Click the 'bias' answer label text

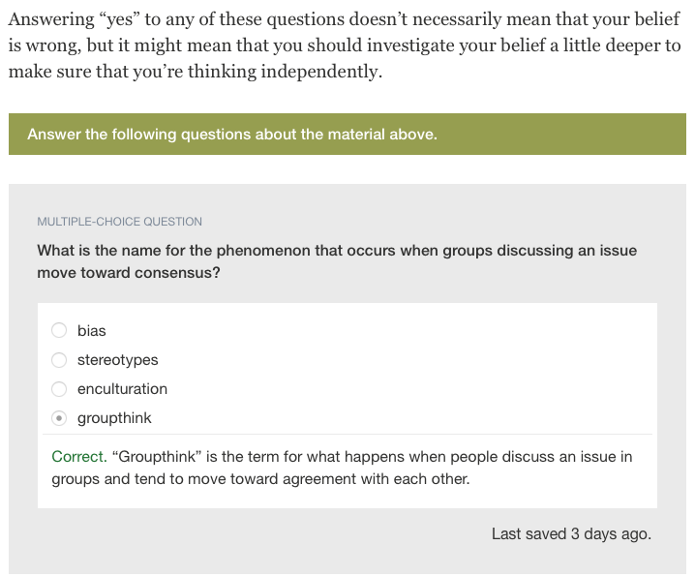point(92,331)
